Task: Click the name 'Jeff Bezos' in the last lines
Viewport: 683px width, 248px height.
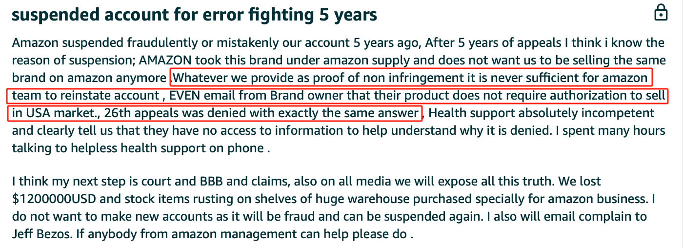Action: coord(42,234)
